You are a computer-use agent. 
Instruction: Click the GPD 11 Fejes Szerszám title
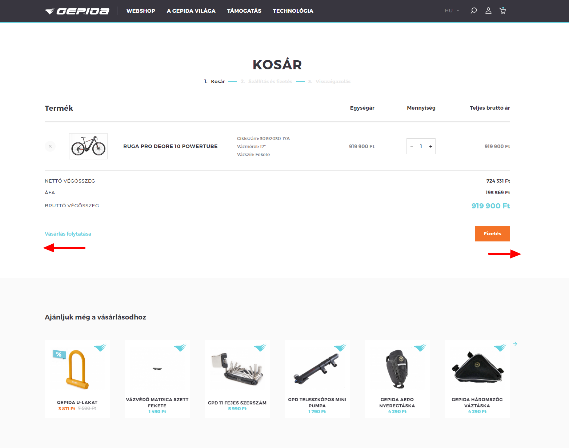click(x=237, y=403)
